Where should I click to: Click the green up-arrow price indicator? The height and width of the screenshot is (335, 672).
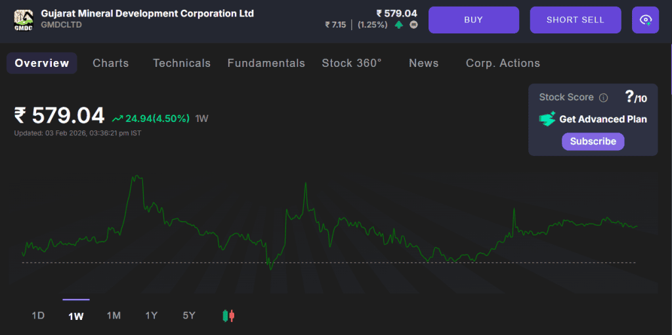pyautogui.click(x=399, y=25)
